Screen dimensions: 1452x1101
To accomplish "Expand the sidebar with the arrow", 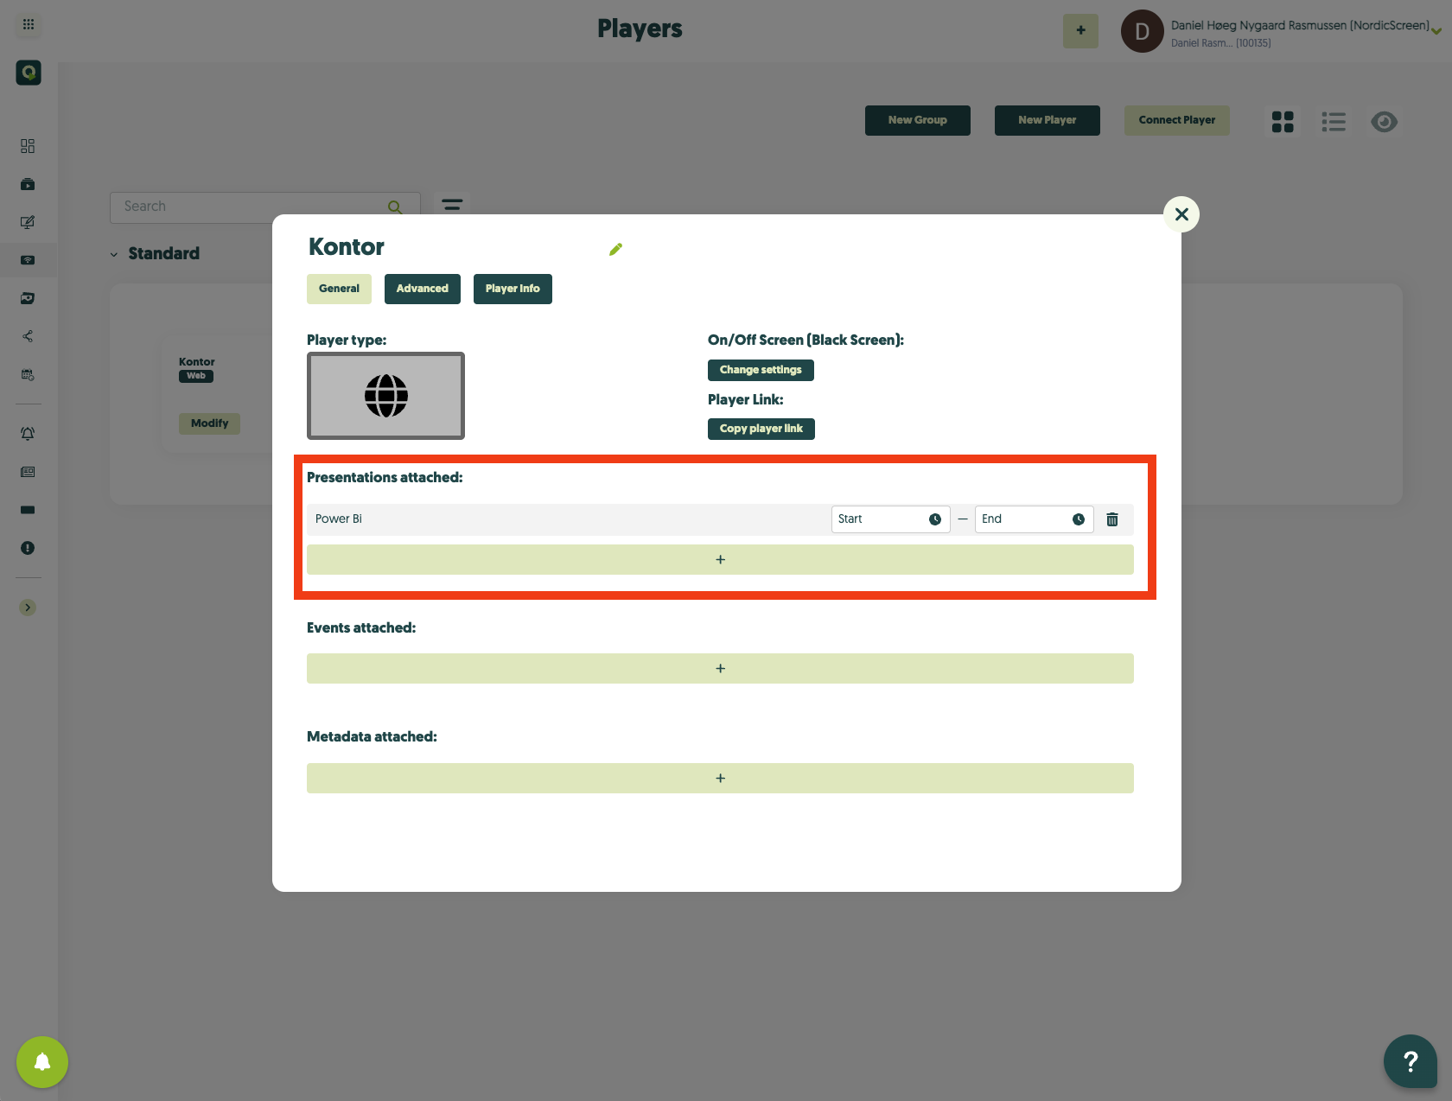I will pyautogui.click(x=28, y=608).
